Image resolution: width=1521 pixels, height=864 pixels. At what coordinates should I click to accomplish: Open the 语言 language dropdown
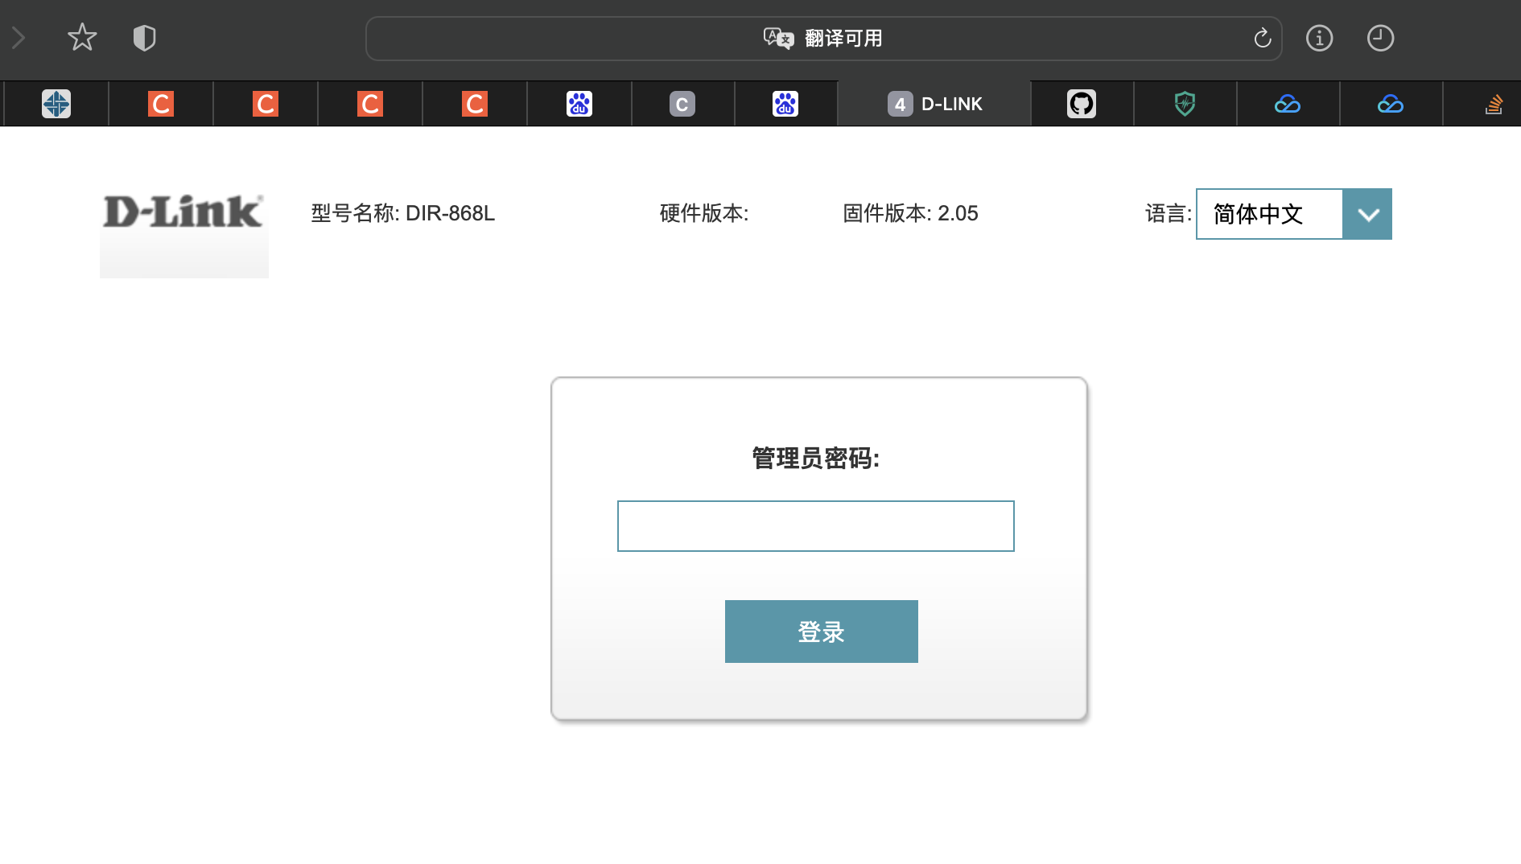1293,214
